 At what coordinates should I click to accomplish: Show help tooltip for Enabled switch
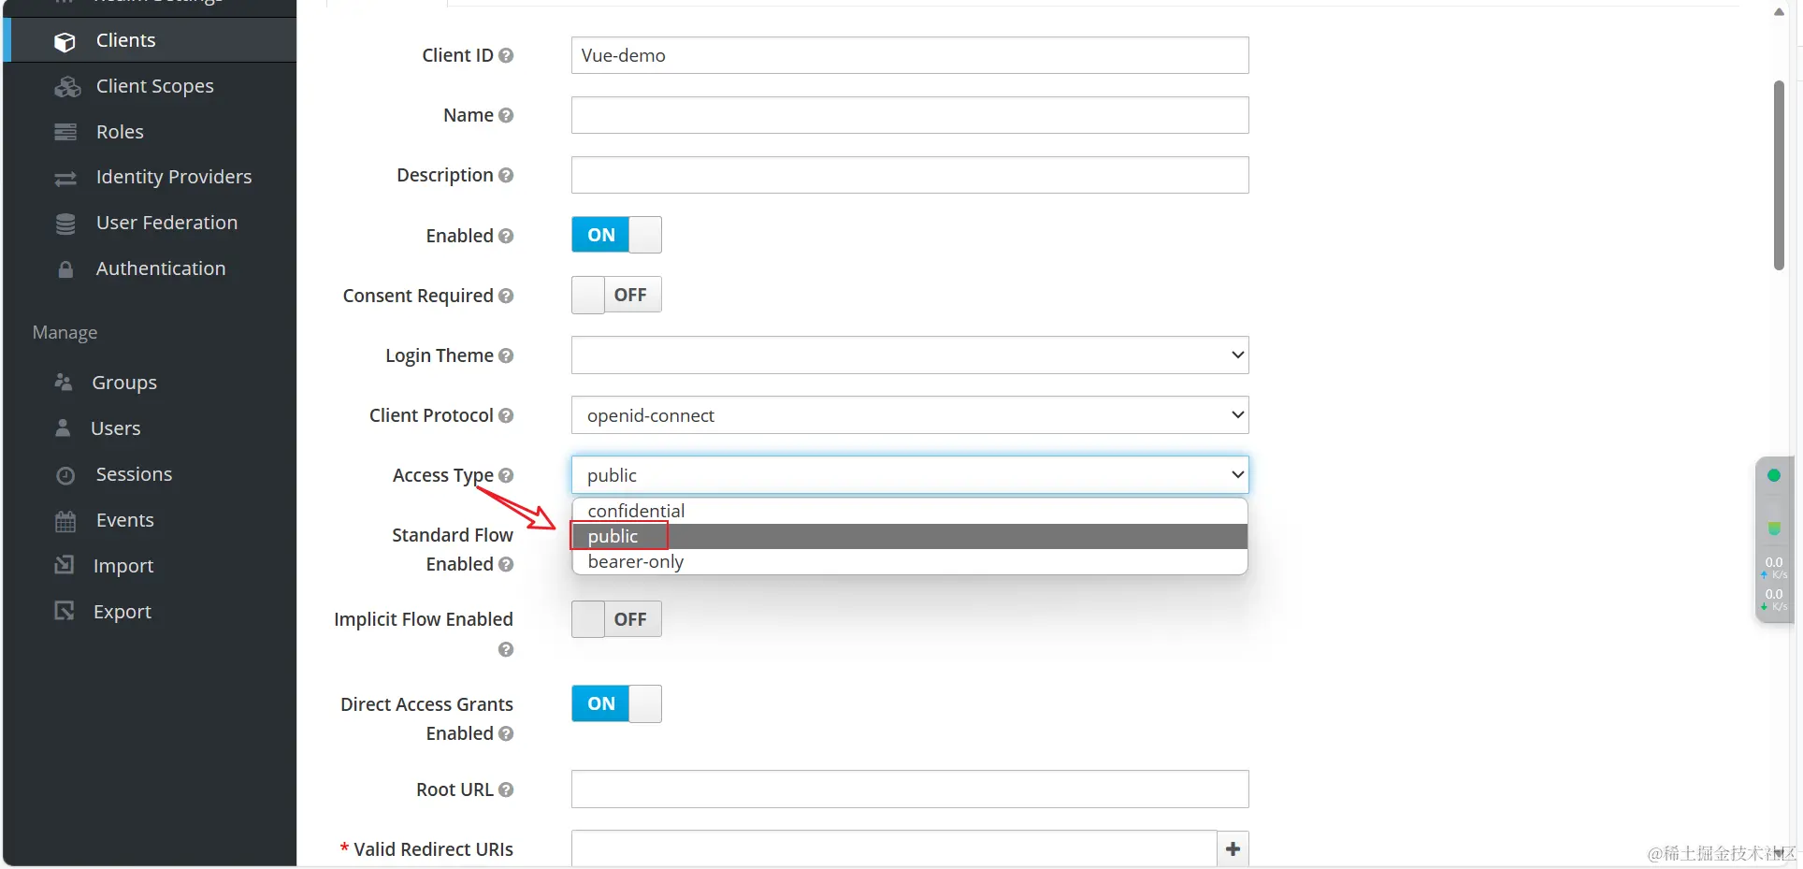(x=506, y=236)
